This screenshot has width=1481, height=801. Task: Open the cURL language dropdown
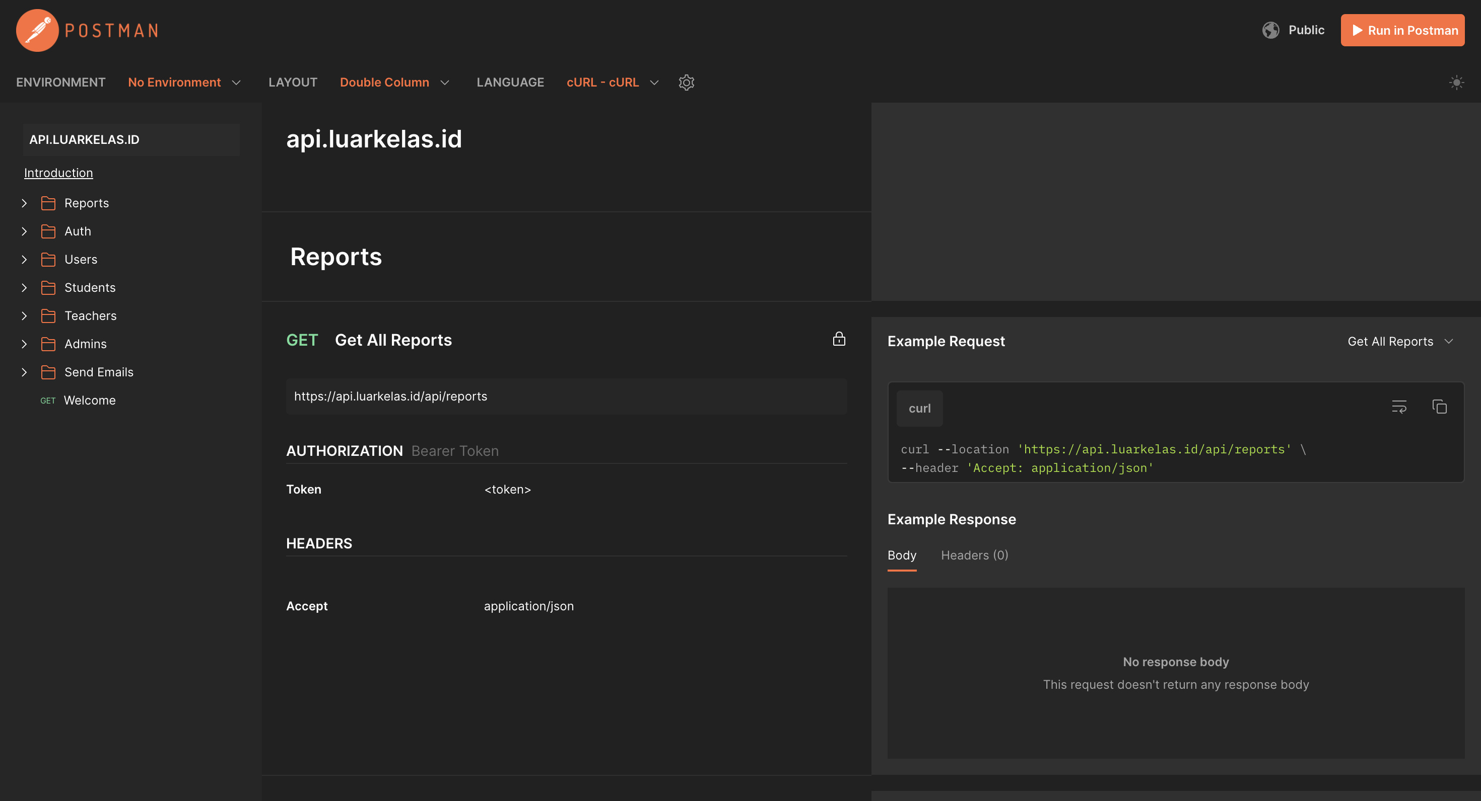click(x=612, y=82)
